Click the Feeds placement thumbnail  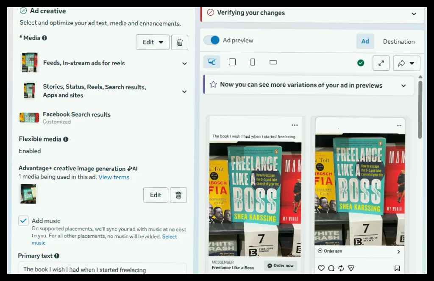(30, 63)
